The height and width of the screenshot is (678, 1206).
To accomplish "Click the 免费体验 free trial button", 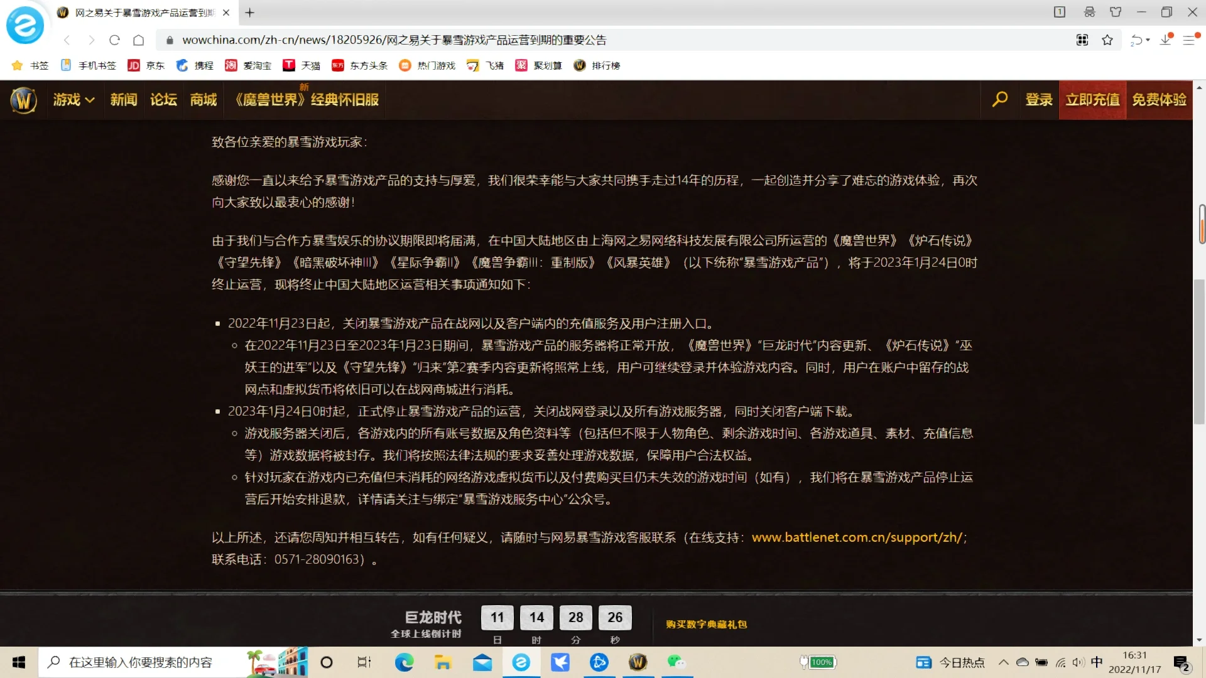I will pos(1159,100).
